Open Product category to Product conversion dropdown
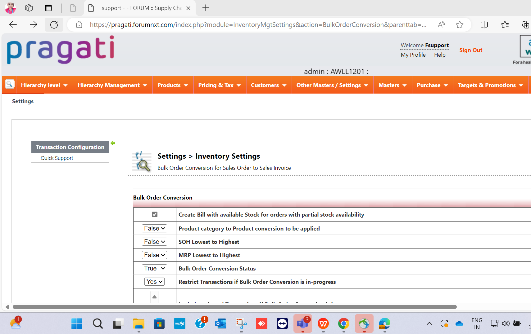This screenshot has height=334, width=531. [x=155, y=228]
